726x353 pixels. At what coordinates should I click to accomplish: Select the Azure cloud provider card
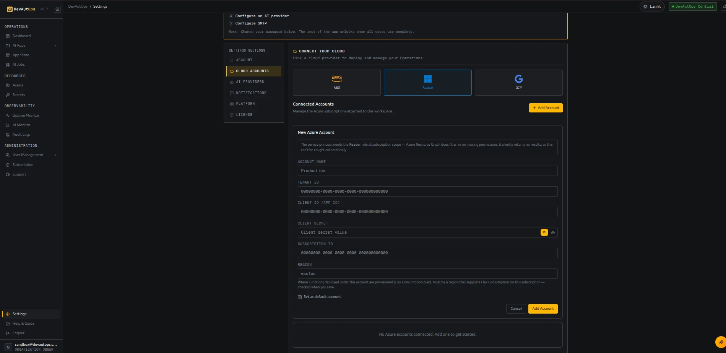pos(428,83)
